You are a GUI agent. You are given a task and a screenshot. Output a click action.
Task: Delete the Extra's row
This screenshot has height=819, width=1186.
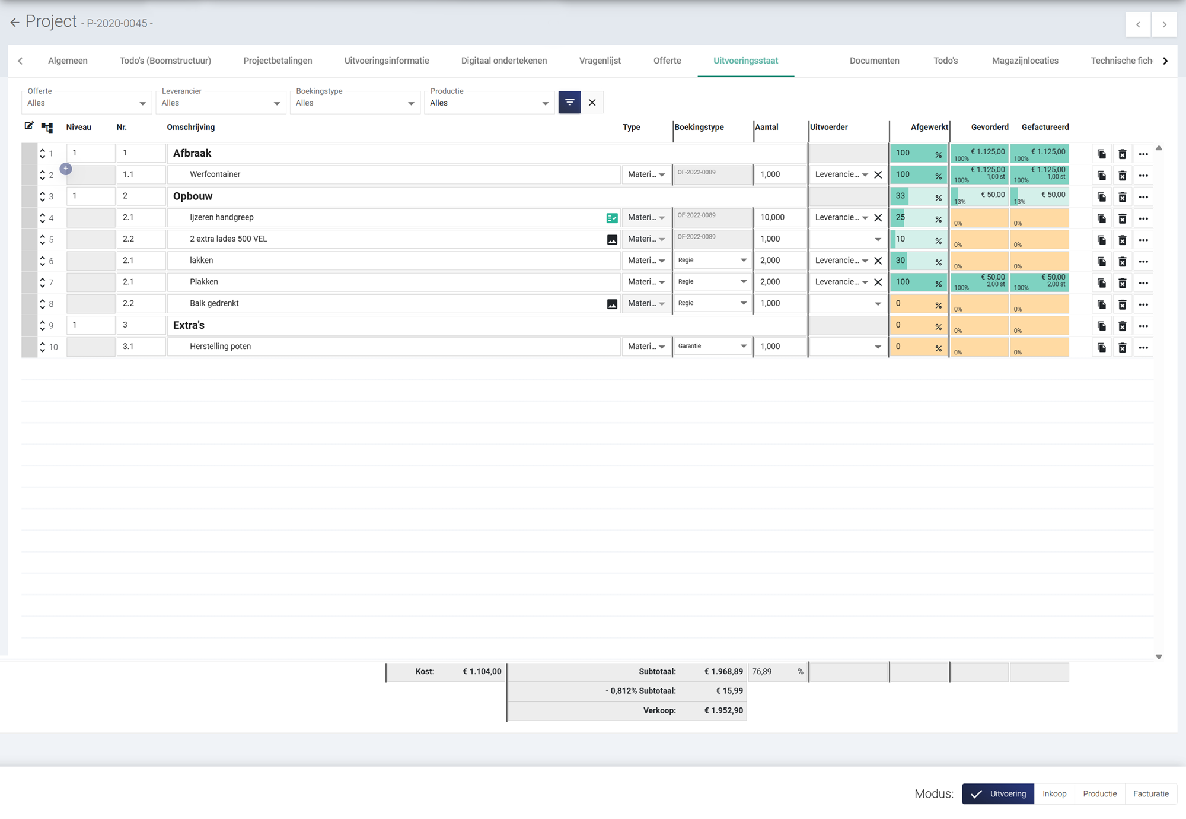[1122, 326]
